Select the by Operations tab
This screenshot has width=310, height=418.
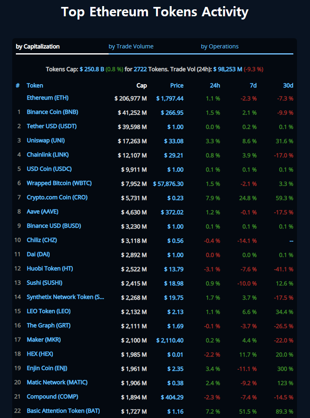pyautogui.click(x=220, y=46)
